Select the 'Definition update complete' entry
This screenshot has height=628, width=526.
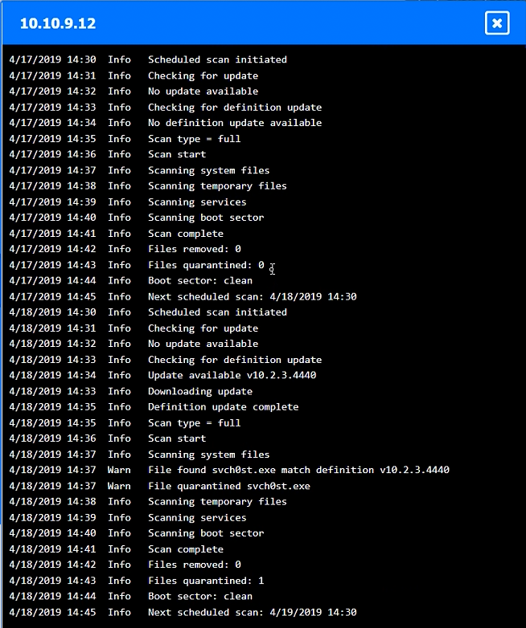223,407
